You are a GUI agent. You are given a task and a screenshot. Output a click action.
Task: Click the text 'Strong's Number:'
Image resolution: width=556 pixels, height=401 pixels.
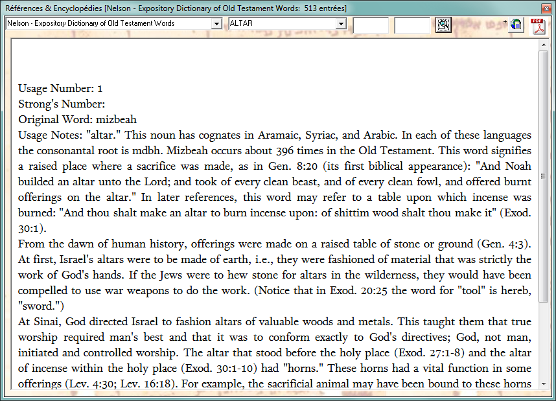62,104
